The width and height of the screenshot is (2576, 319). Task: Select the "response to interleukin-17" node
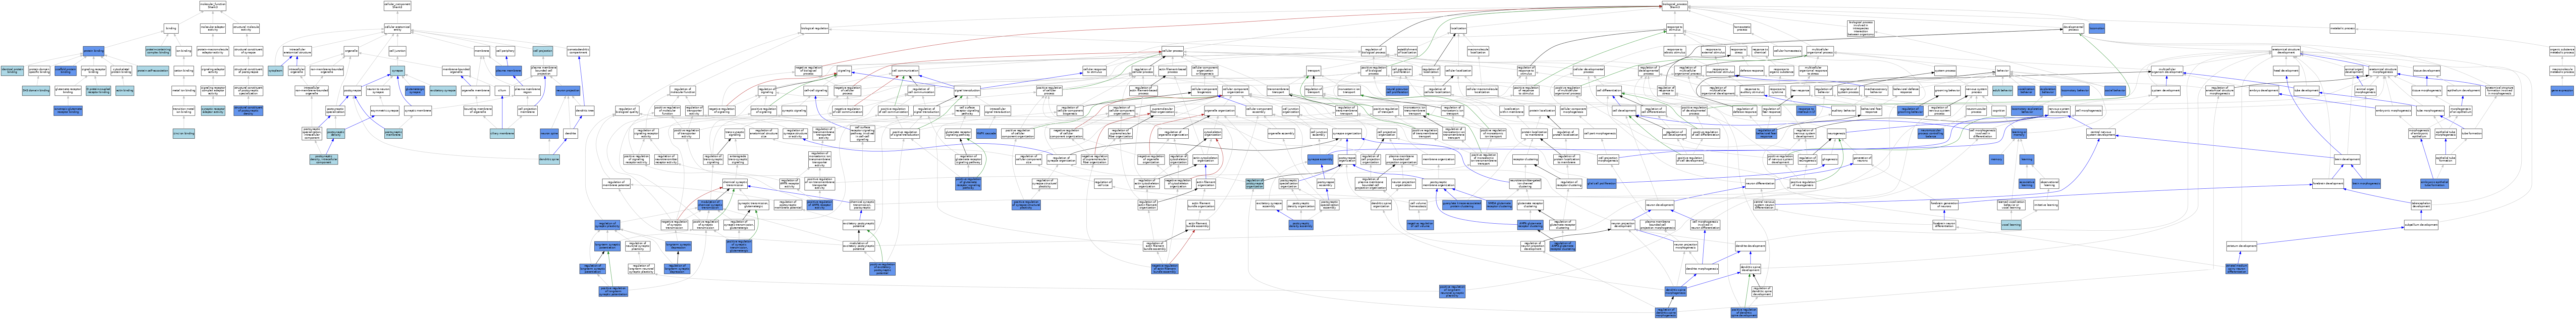(1806, 110)
